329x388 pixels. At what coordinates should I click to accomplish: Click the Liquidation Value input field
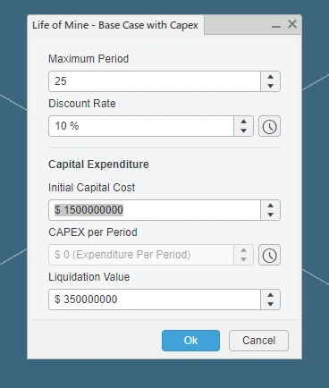point(155,299)
